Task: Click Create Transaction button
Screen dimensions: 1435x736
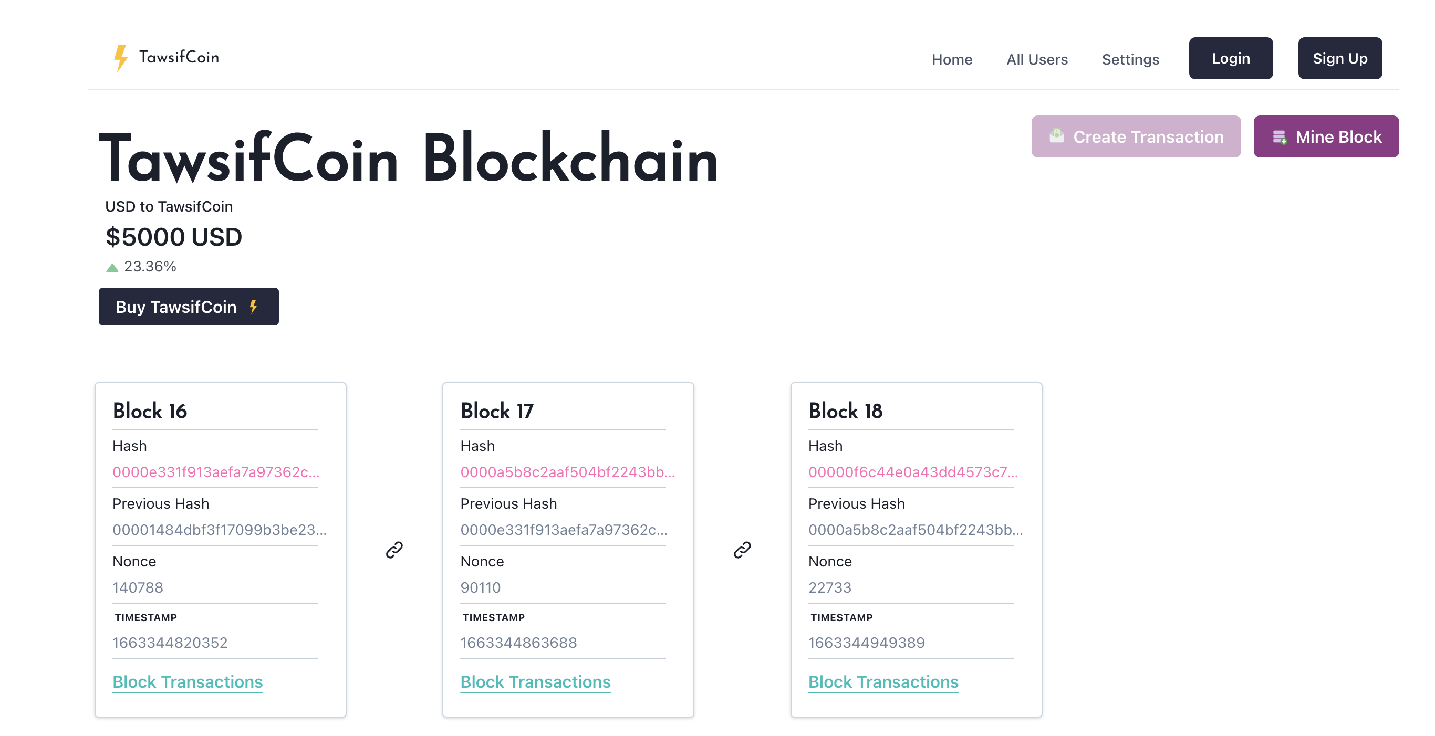Action: tap(1135, 136)
